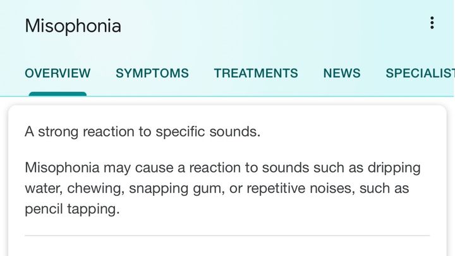Switch to the Symptoms tab
Viewport: 455px width, 256px height.
152,73
